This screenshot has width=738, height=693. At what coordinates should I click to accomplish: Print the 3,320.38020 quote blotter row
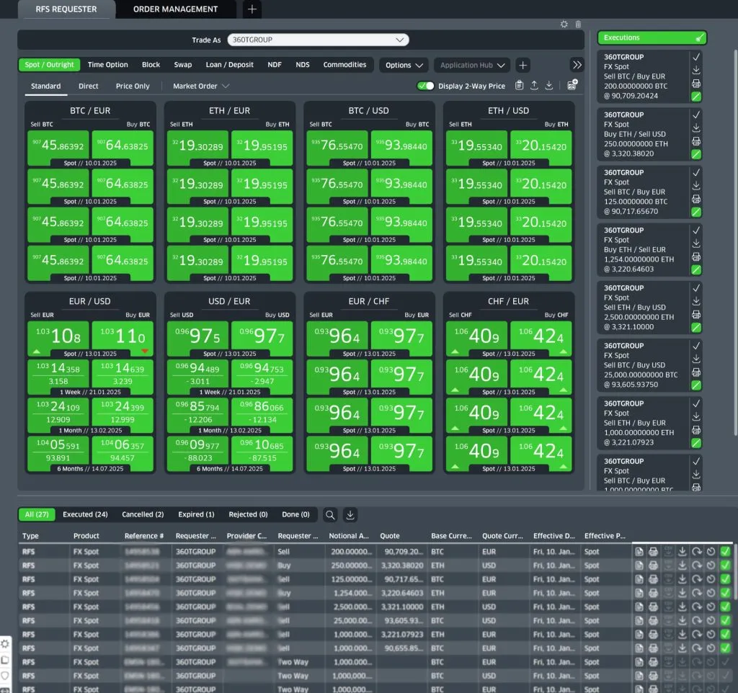(653, 565)
